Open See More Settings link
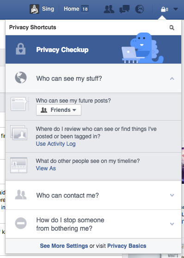 pos(64,246)
